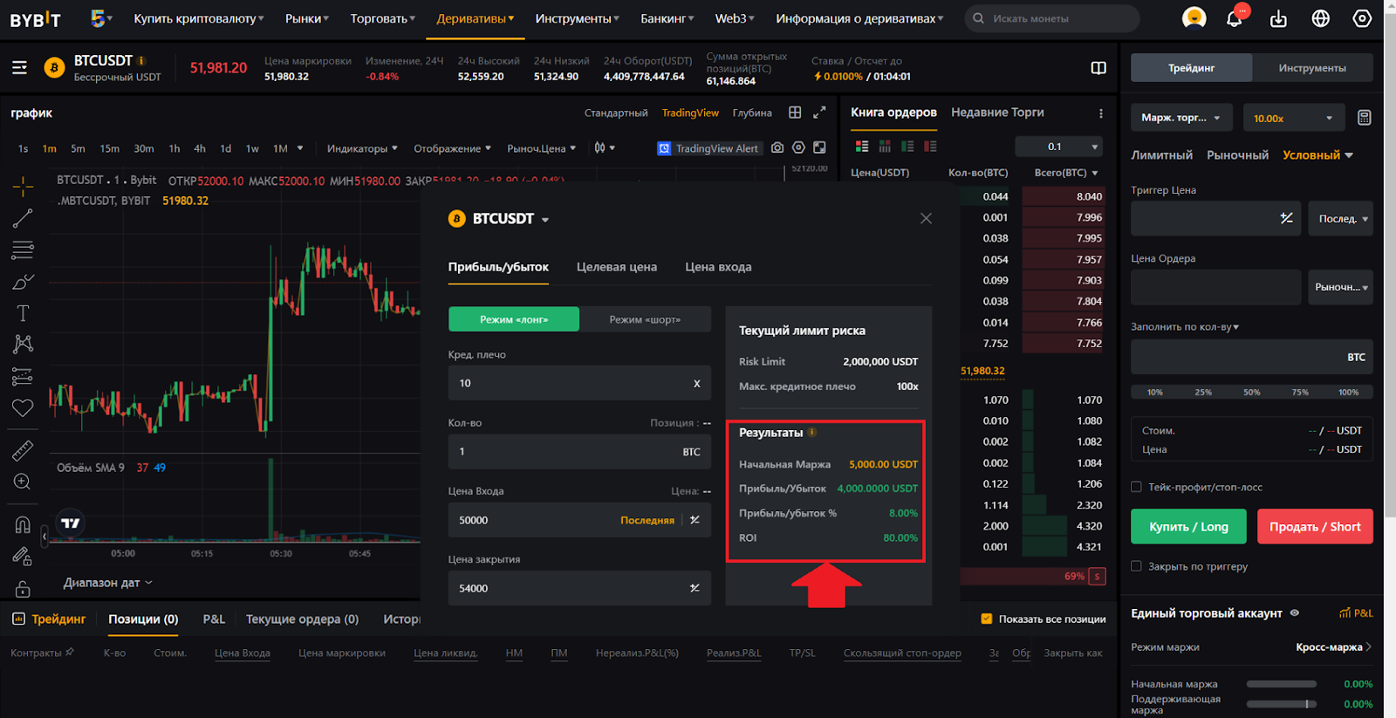Open the notifications bell icon

tap(1235, 18)
